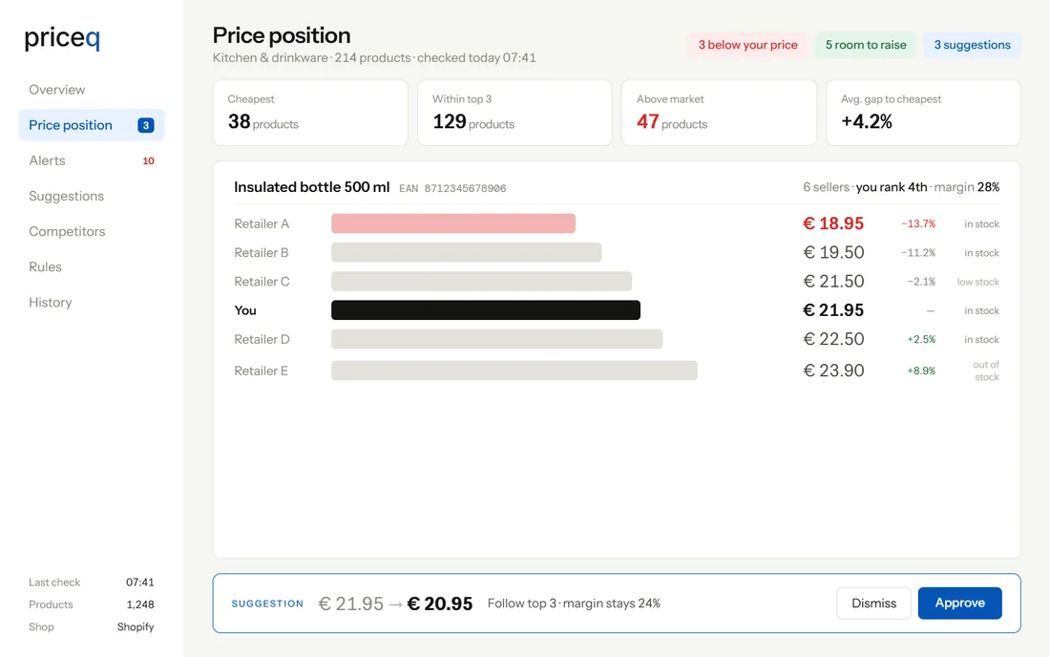Click Retailer A's pink price bar
The image size is (1050, 657).
coord(453,223)
